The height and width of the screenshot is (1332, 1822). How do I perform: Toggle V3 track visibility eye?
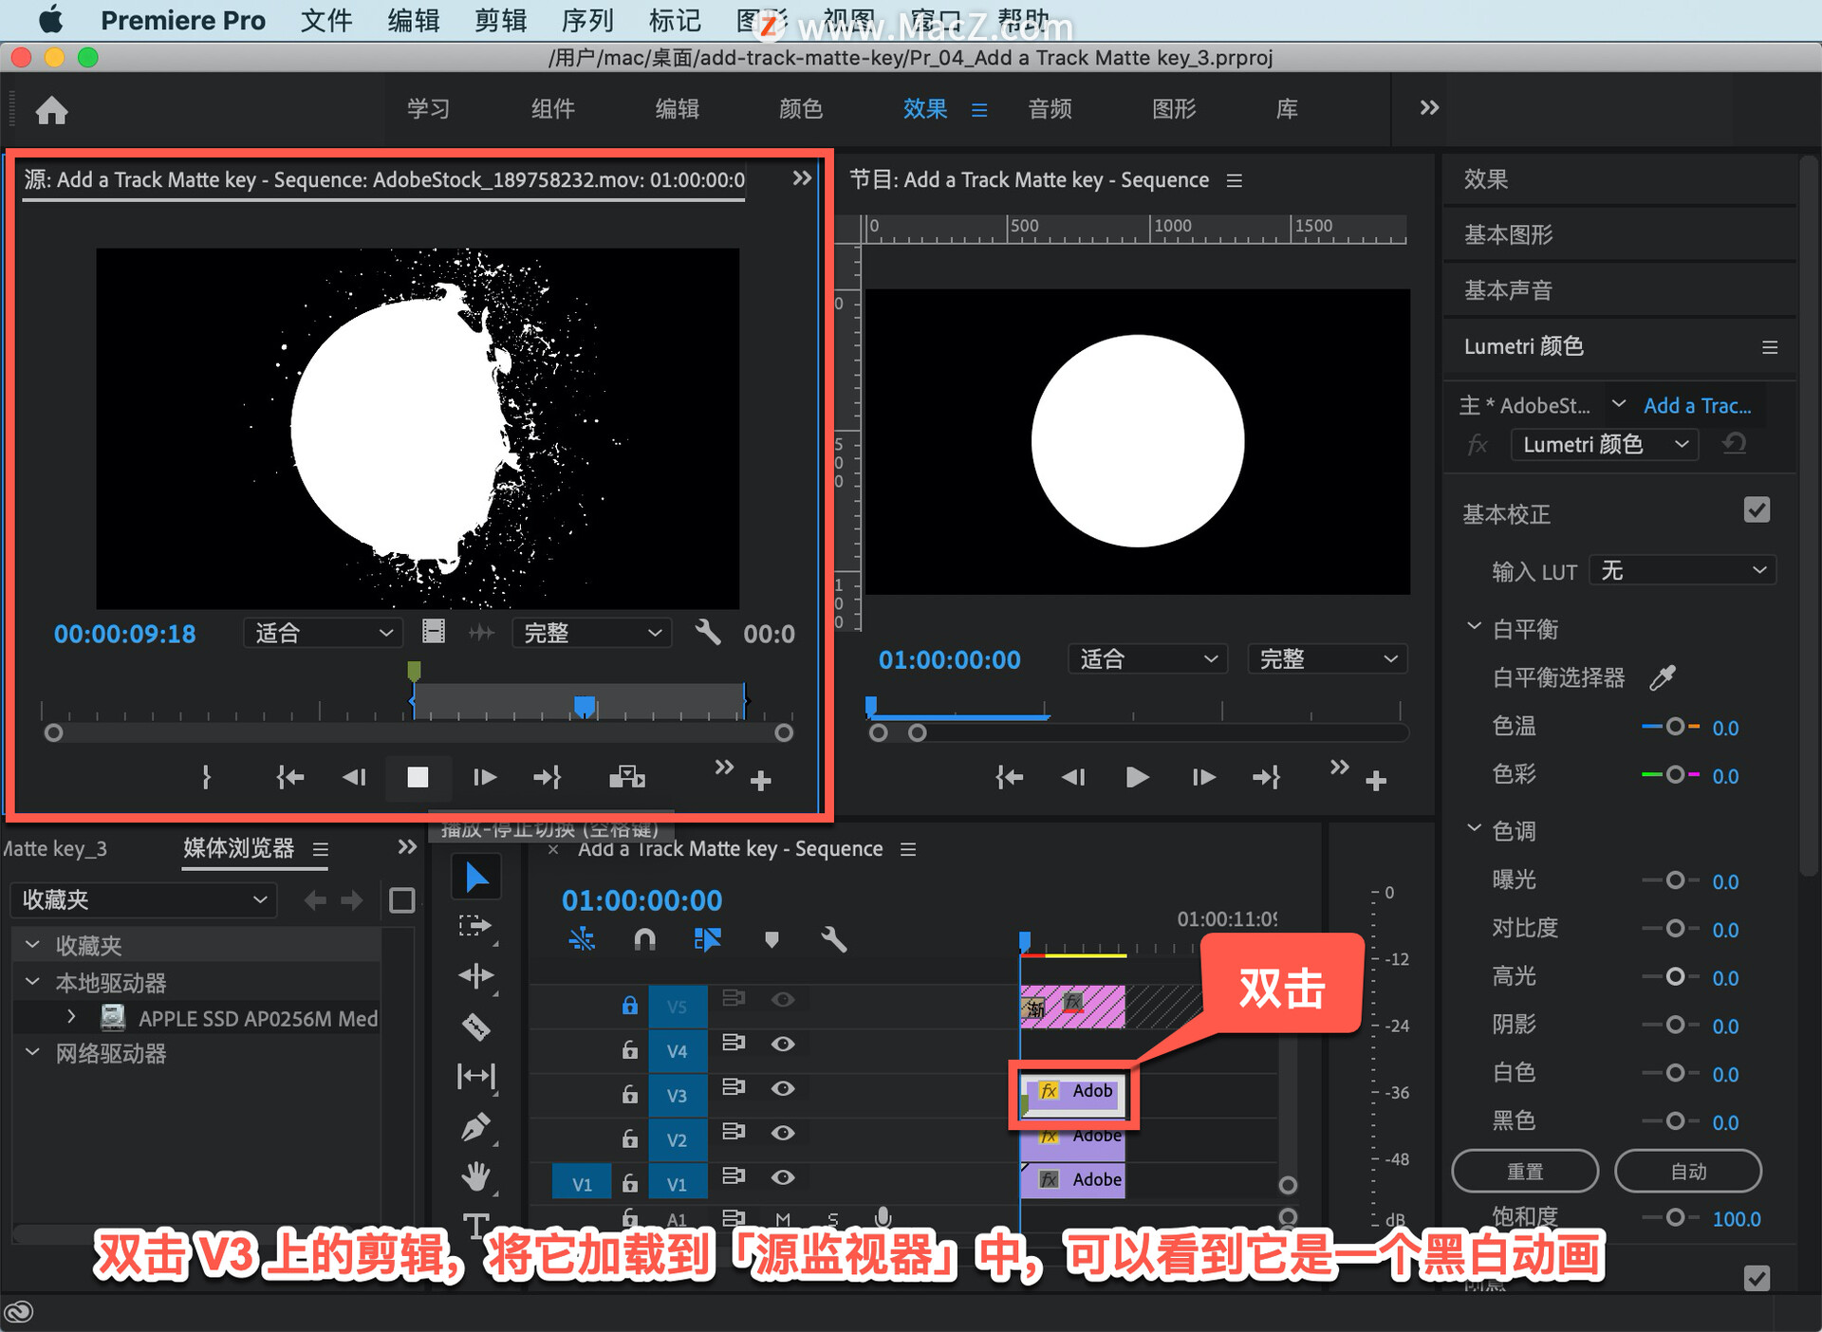[782, 1088]
